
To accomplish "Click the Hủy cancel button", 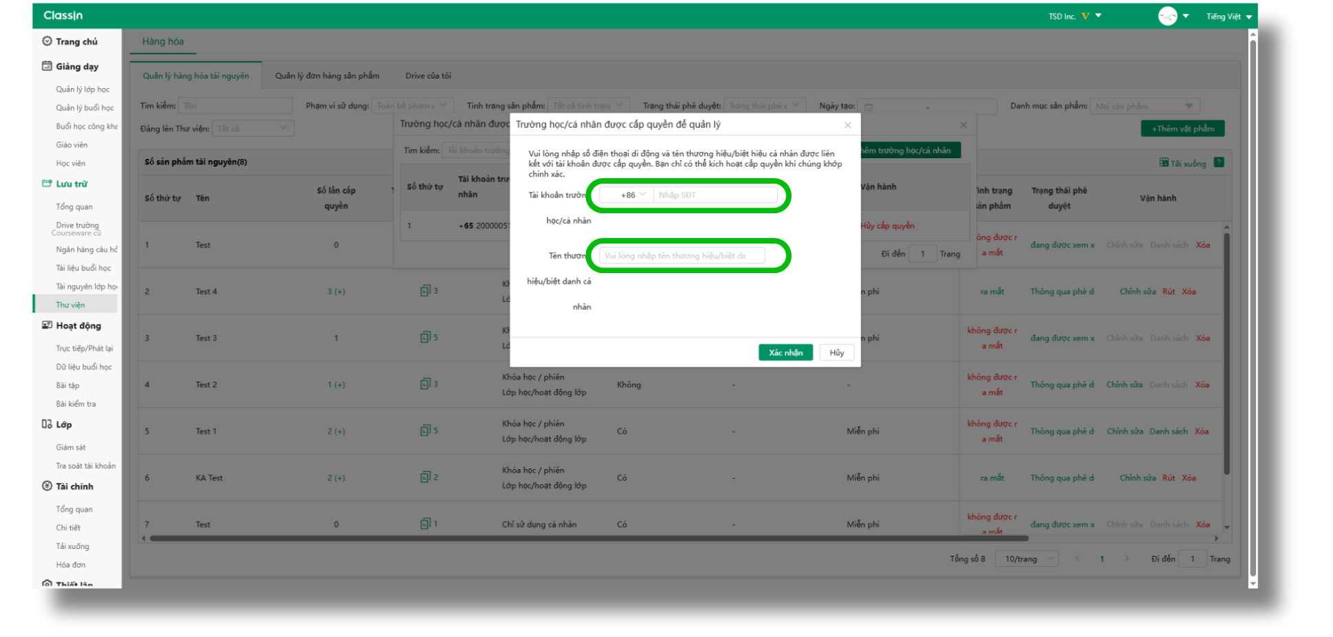I will (836, 353).
